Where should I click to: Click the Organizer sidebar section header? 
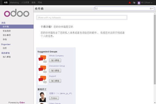click(x=6, y=44)
